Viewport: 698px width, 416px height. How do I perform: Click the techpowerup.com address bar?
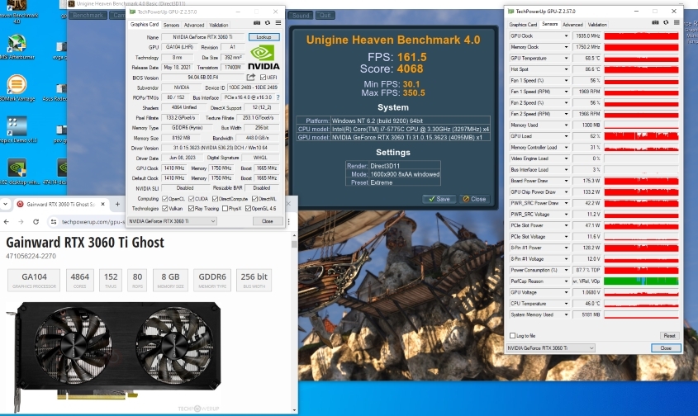click(x=93, y=221)
